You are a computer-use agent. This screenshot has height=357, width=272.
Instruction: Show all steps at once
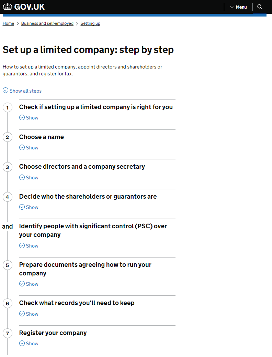[22, 91]
